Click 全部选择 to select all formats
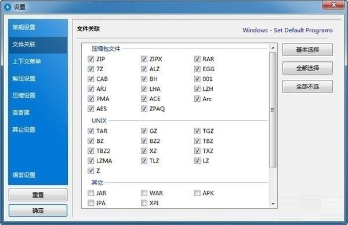Image resolution: width=348 pixels, height=225 pixels. click(x=307, y=68)
